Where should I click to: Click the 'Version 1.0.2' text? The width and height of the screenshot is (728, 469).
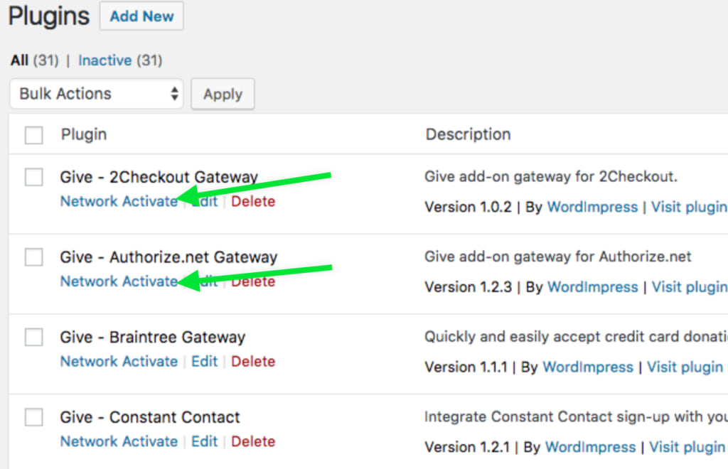(468, 207)
